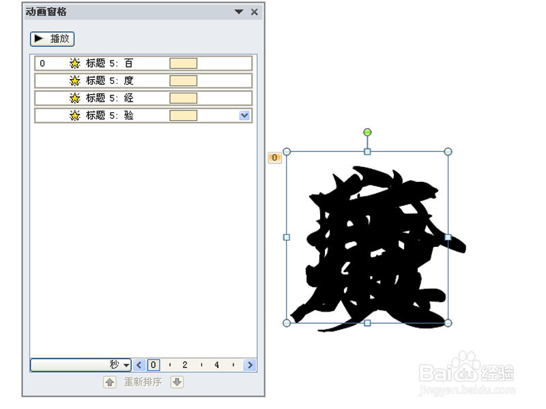The width and height of the screenshot is (546, 409).
Task: Click the 0 marker on the timeline
Action: pos(154,365)
